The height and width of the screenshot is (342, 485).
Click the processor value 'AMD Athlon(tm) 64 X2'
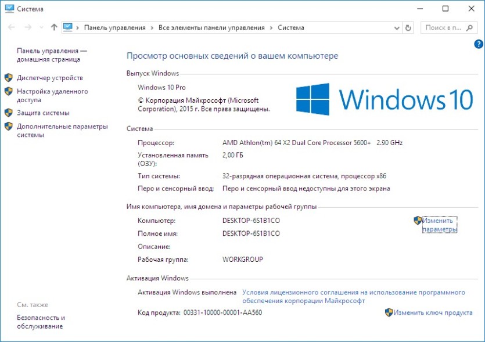coord(256,143)
